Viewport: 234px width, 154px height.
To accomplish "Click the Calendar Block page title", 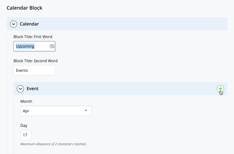I will [24, 8].
